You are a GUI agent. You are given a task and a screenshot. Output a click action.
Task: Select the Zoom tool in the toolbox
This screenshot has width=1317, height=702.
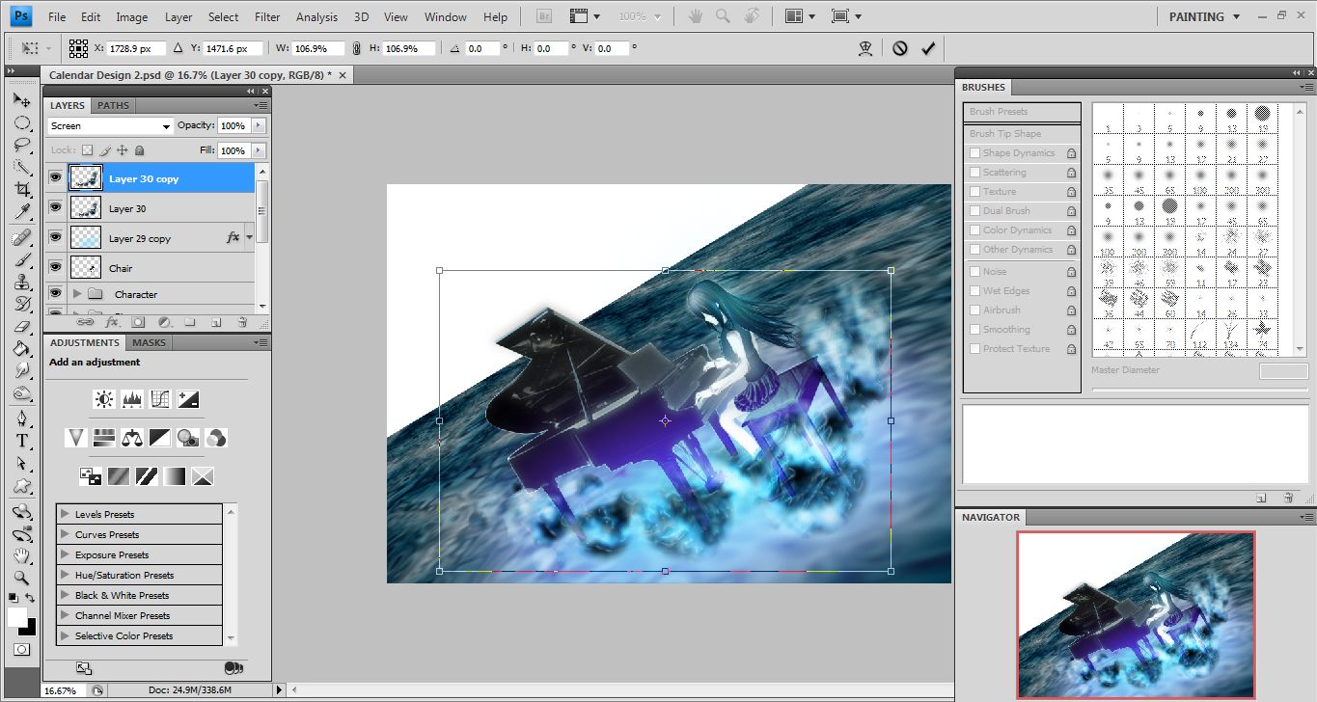(21, 578)
